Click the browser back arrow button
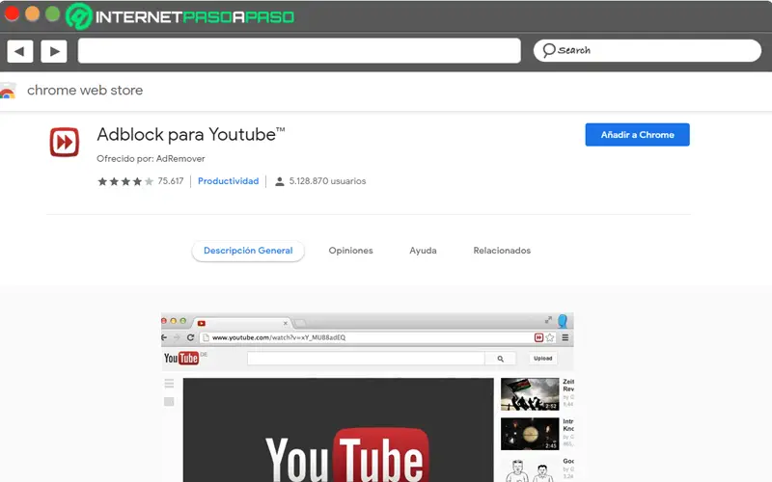 click(19, 51)
